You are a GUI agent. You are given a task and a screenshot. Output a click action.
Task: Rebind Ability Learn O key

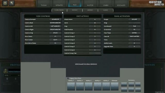click(134, 43)
